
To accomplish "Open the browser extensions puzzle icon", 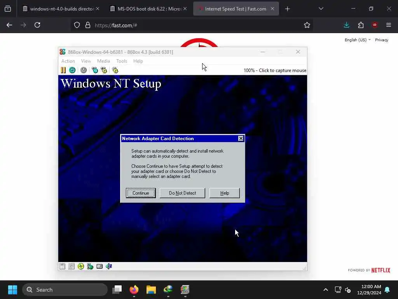I will click(x=361, y=25).
